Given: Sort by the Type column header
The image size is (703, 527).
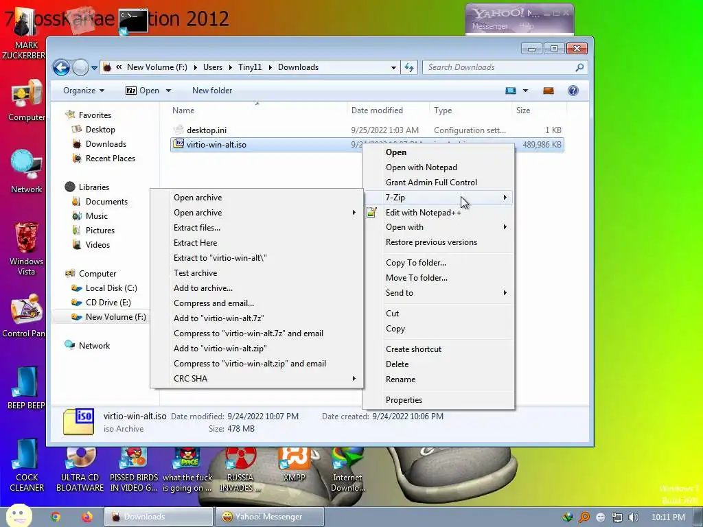Looking at the screenshot, I should 443,110.
